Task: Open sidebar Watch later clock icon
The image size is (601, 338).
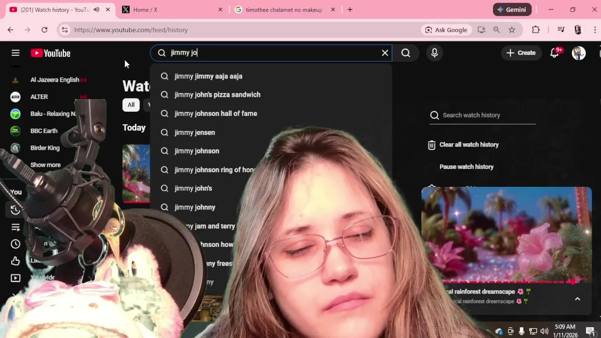Action: click(x=15, y=244)
